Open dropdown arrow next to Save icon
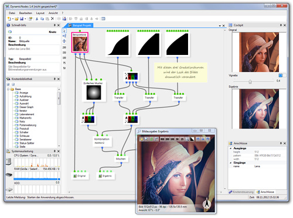This screenshot has height=218, width=293. 25,19
